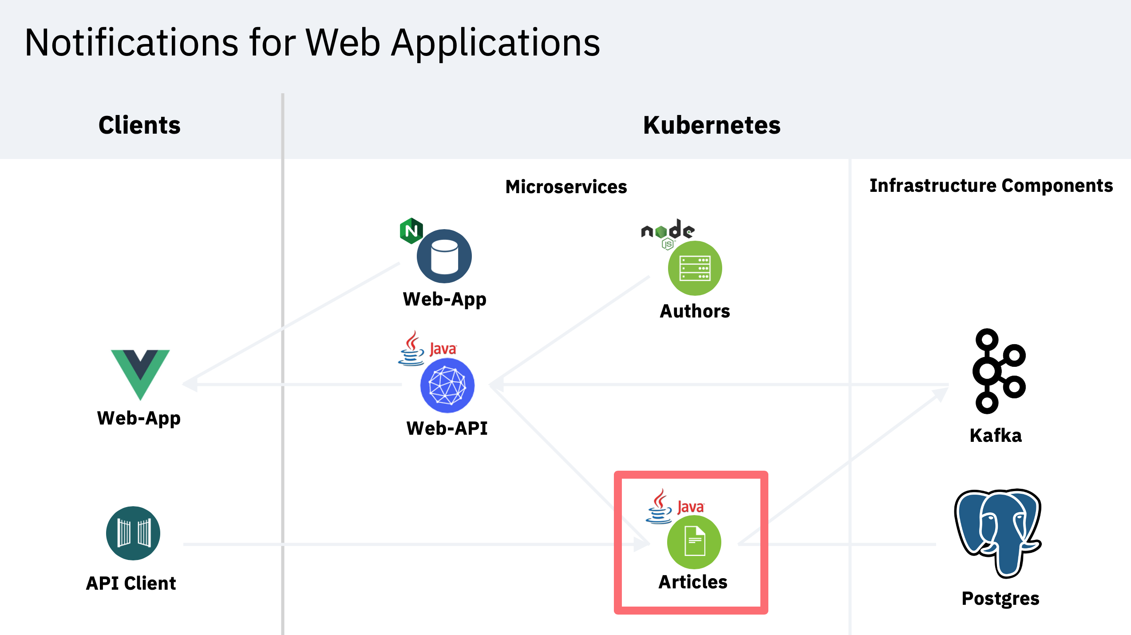Click the Vue.js Web-App client logo
Screen dimensions: 1131x635
[140, 375]
